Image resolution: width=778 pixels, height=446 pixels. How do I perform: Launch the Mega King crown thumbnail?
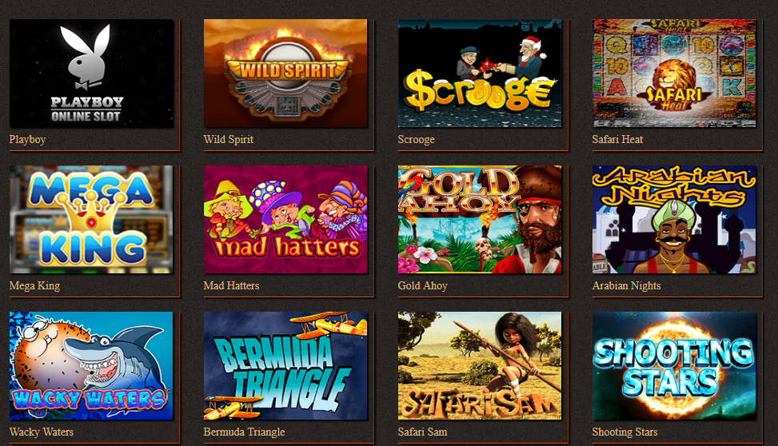pos(91,219)
